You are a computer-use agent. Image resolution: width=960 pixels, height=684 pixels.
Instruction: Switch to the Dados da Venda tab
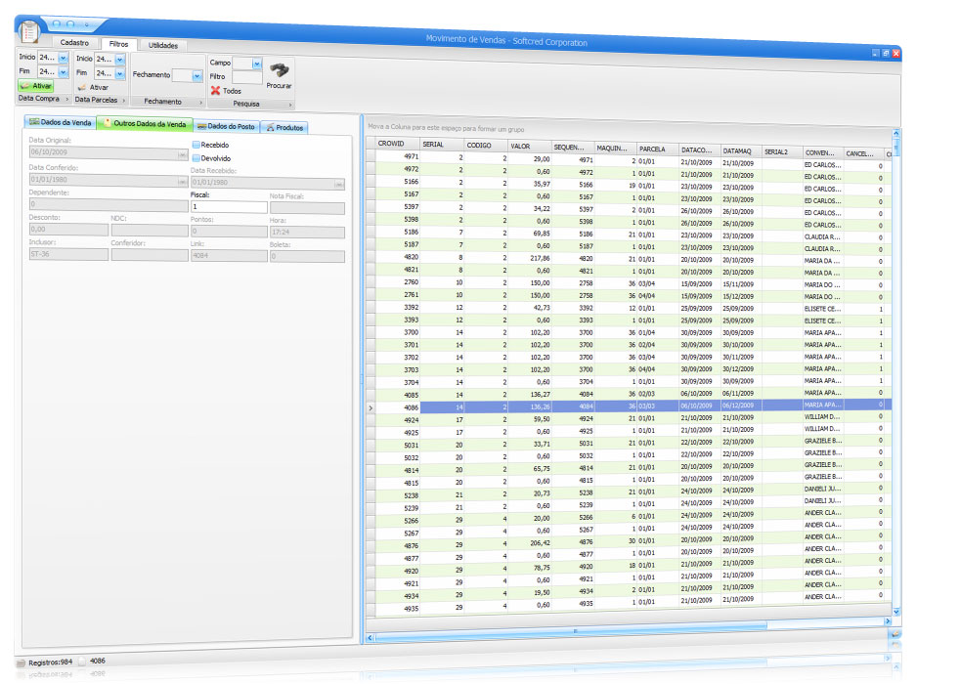[61, 123]
